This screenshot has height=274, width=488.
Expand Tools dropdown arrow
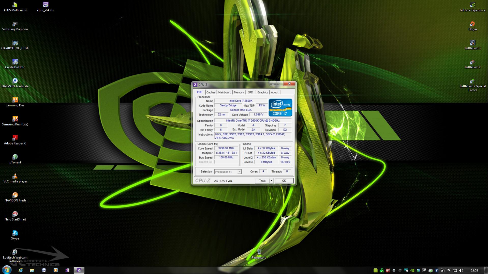(x=272, y=181)
